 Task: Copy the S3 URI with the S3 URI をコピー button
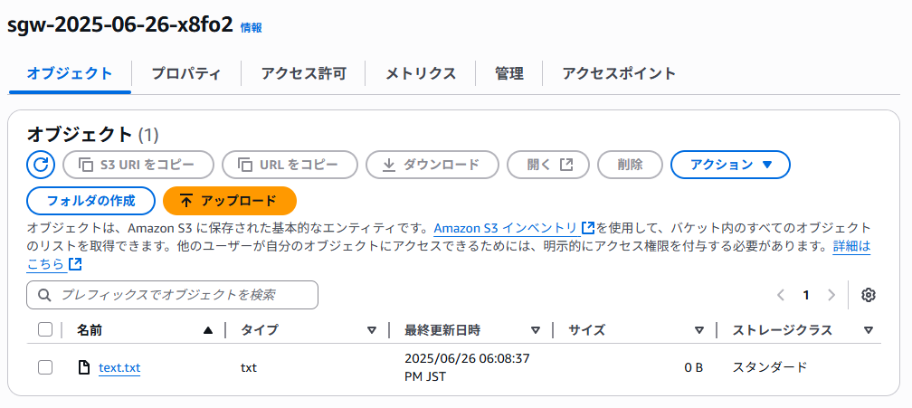(x=138, y=165)
